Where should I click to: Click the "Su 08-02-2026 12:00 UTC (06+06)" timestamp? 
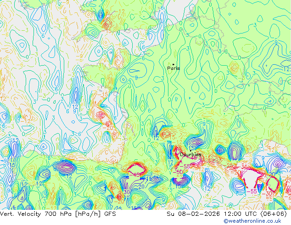tap(227, 214)
